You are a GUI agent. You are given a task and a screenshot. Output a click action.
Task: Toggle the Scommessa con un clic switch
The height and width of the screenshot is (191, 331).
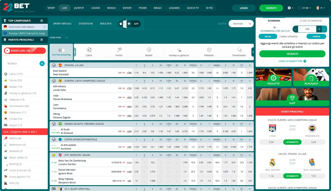click(275, 27)
